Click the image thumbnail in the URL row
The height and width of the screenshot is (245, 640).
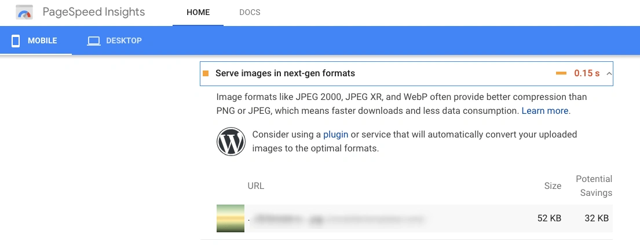tap(231, 218)
